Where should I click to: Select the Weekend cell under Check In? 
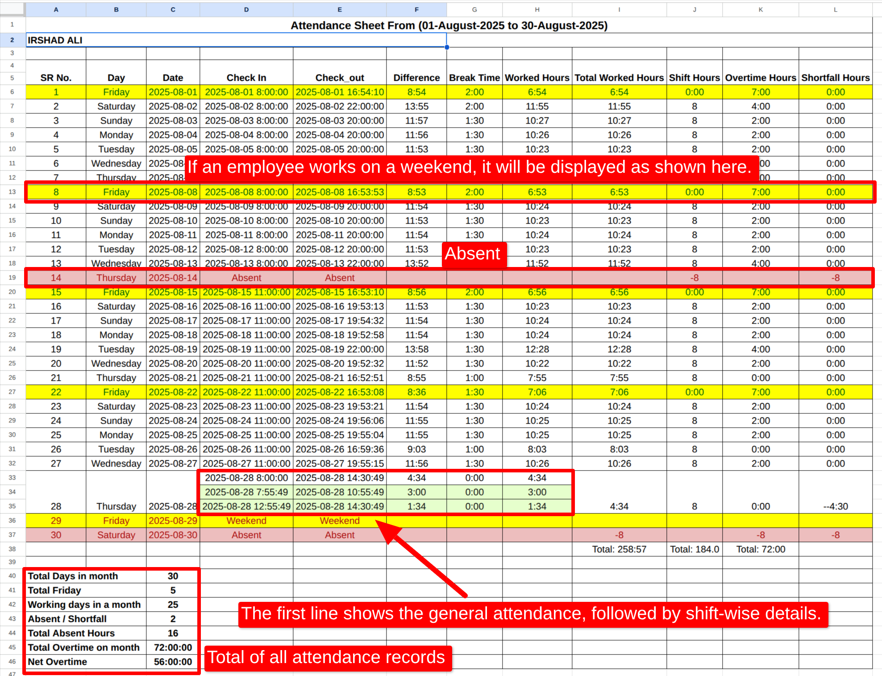pyautogui.click(x=246, y=521)
